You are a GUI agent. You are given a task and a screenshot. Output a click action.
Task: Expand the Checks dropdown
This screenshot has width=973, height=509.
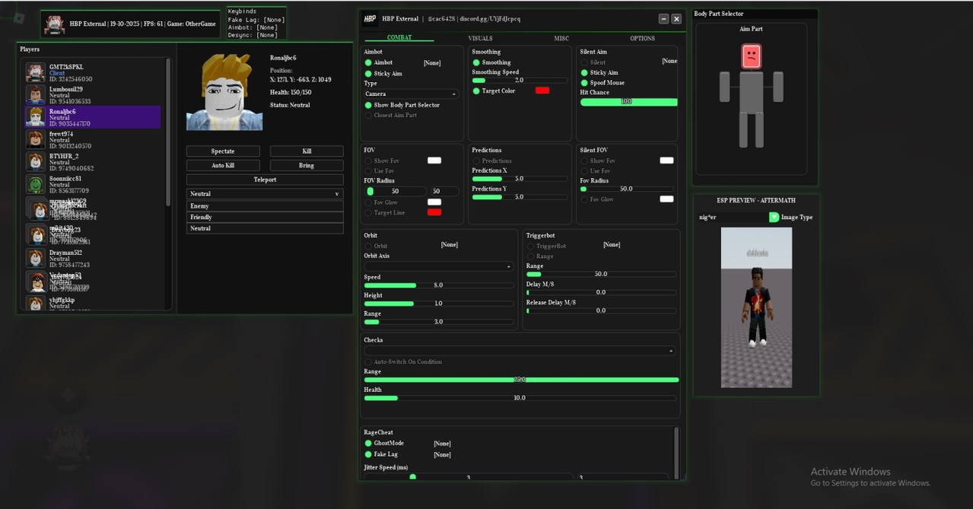click(x=520, y=351)
